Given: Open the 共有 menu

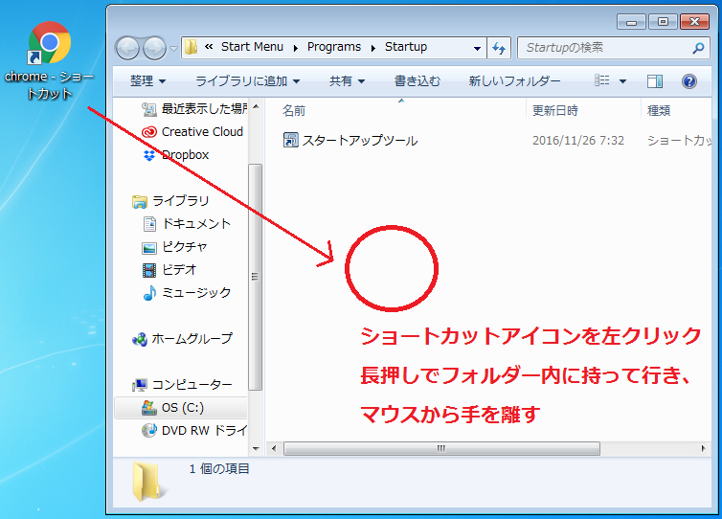Looking at the screenshot, I should pyautogui.click(x=347, y=81).
